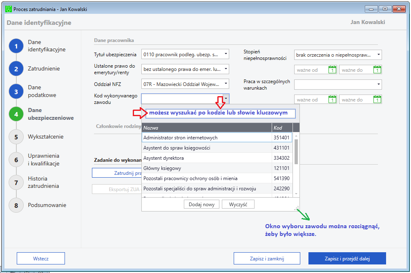Screen dimensions: 411x273
Task: Minimize the Proces zatrudniania window
Action: (371, 9)
